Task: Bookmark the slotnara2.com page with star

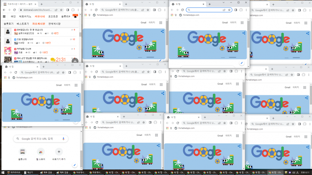Action: (61, 10)
